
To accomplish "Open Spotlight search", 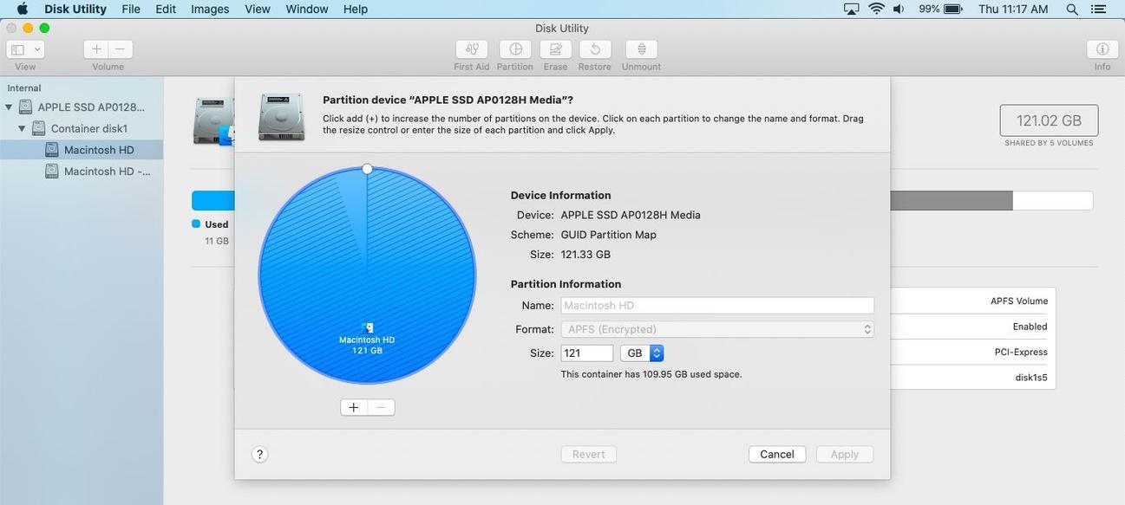I will click(x=1072, y=9).
